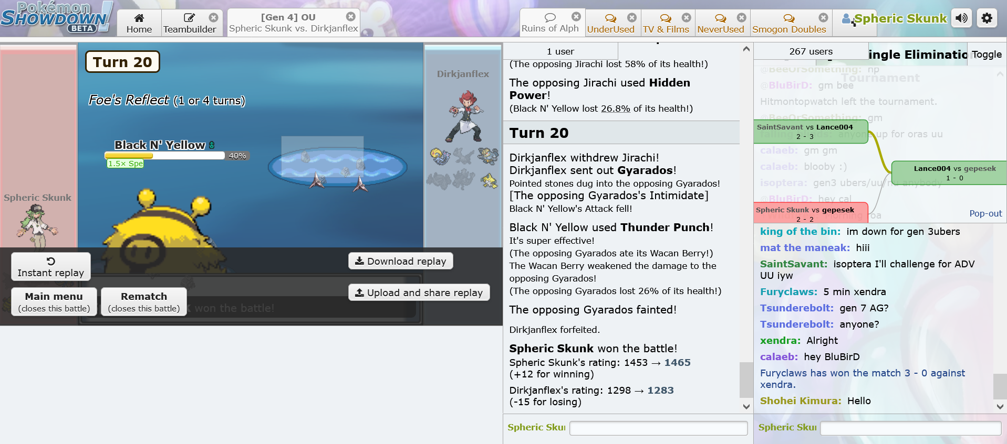Open the sound volume settings icon

(x=961, y=18)
